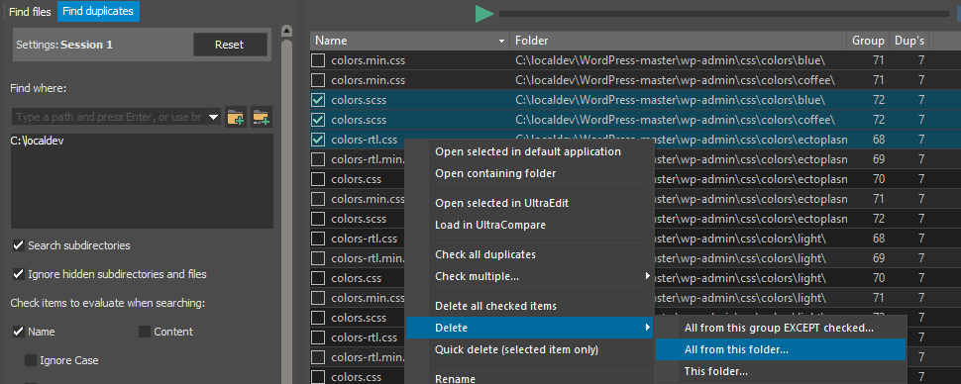Switch to the Find duplicates tab

[x=98, y=11]
